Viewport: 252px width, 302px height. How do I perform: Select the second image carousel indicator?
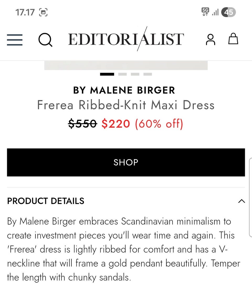pyautogui.click(x=122, y=74)
